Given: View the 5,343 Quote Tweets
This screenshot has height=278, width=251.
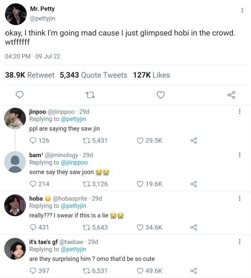Looking at the screenshot, I should [x=93, y=75].
